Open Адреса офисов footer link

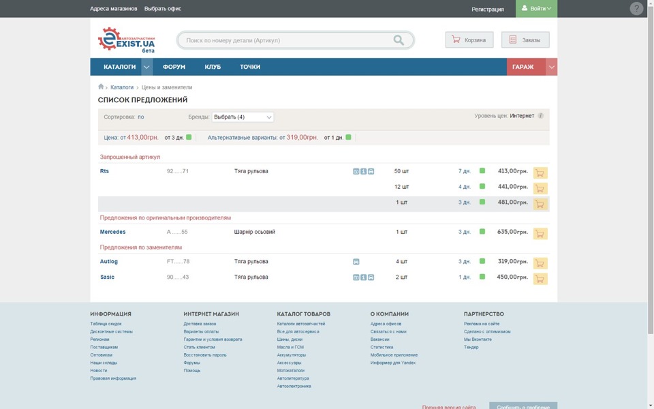pyautogui.click(x=386, y=324)
